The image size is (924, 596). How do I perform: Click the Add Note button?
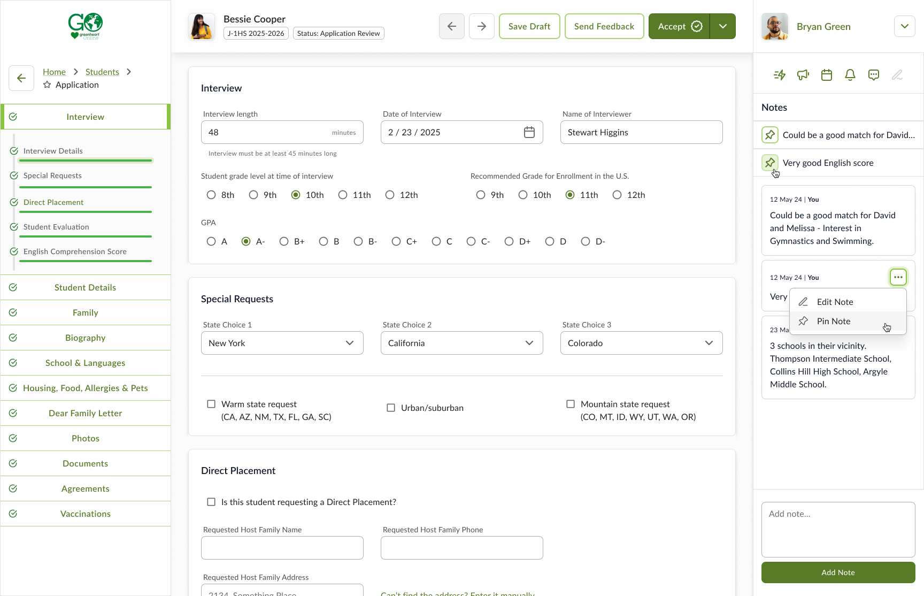[838, 572]
